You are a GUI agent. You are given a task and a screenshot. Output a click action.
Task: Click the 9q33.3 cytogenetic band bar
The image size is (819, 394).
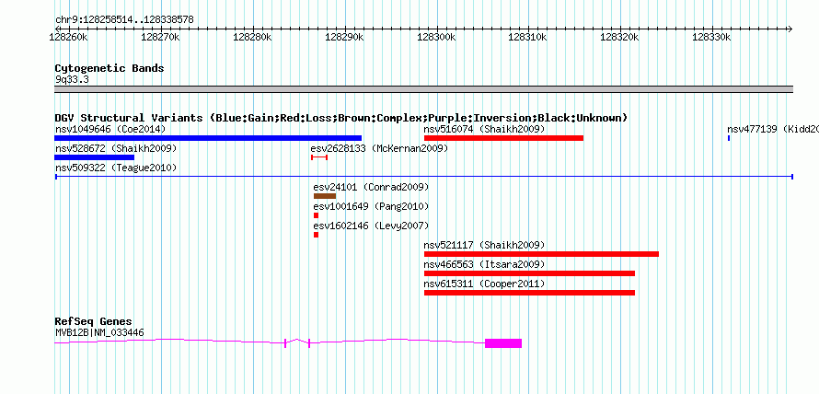pyautogui.click(x=423, y=89)
